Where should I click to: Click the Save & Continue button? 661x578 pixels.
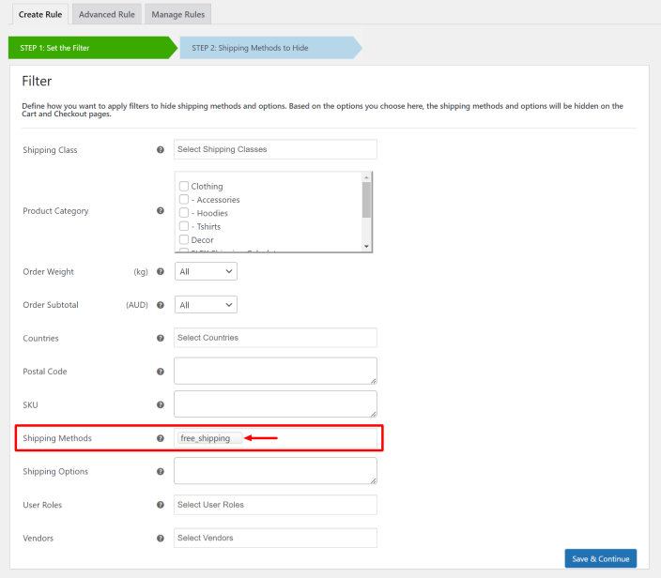(x=601, y=558)
